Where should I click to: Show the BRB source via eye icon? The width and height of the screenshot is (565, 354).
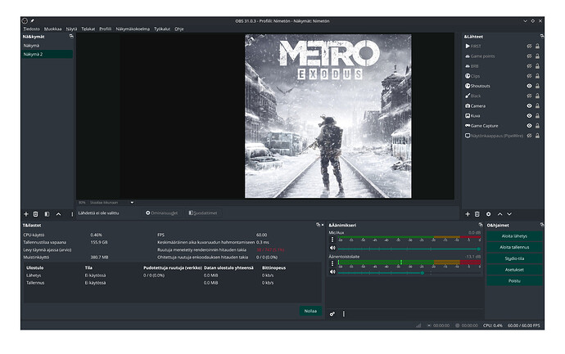click(529, 66)
